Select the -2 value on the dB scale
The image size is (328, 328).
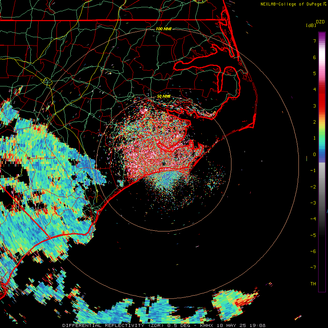pos(313,187)
